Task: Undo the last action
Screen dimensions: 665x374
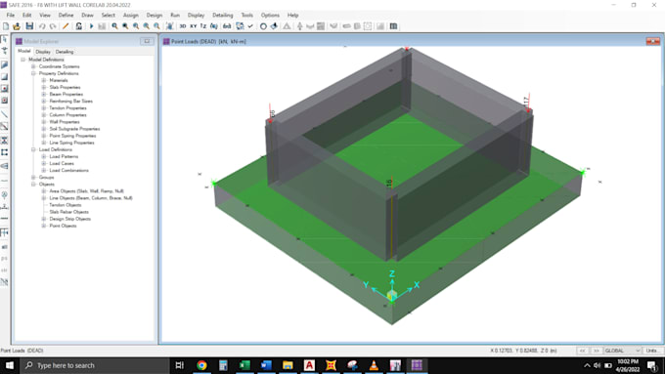Action: coord(42,26)
